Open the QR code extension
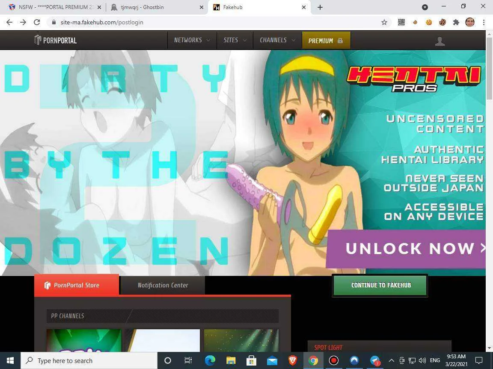The height and width of the screenshot is (369, 493). 401,22
